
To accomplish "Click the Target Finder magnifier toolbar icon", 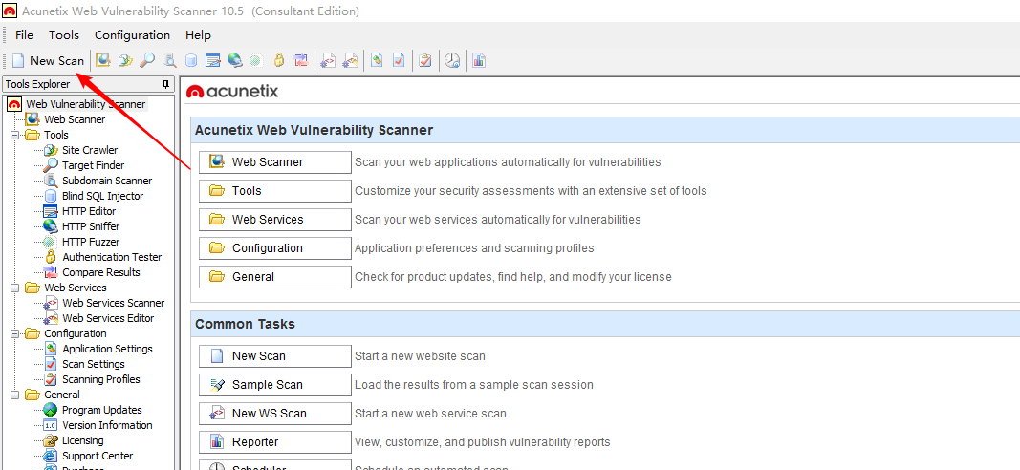I will (x=146, y=60).
